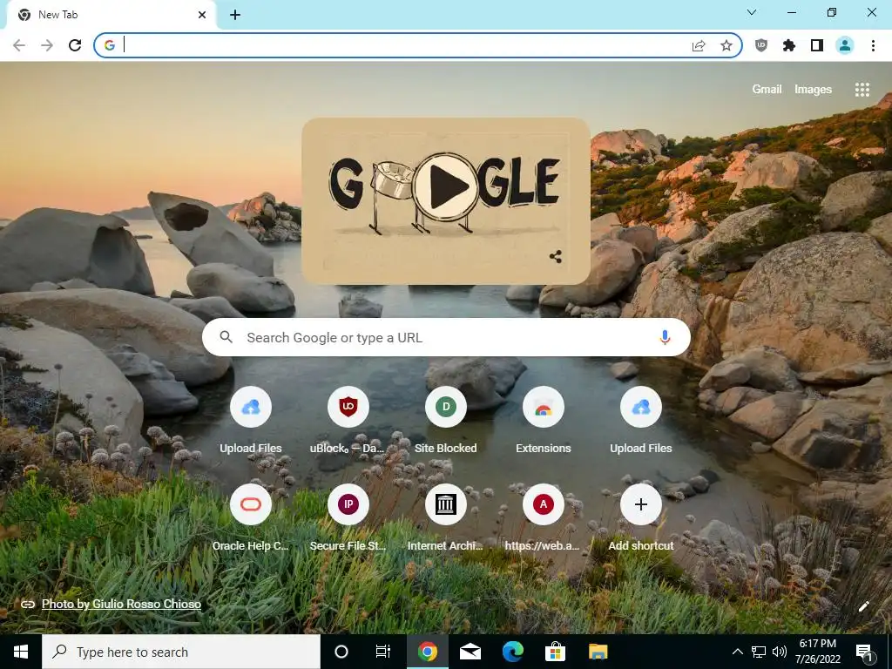Image resolution: width=892 pixels, height=669 pixels.
Task: Click the magnifier icon in Google search box
Action: pyautogui.click(x=226, y=337)
